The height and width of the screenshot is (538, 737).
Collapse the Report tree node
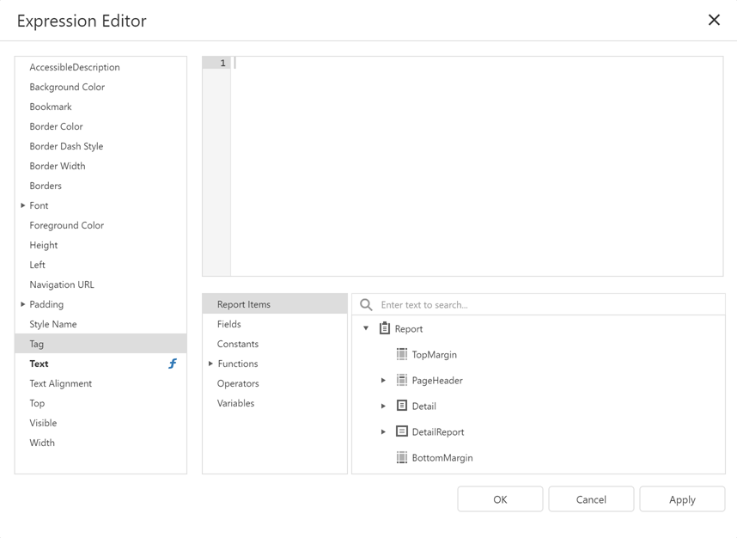click(364, 328)
